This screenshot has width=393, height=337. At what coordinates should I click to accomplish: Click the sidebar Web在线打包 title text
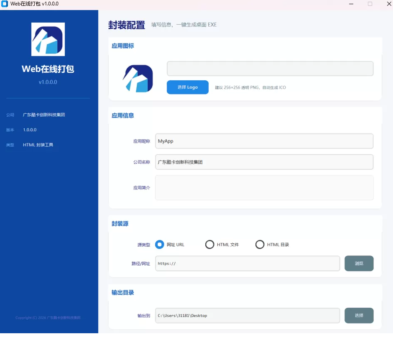coord(48,69)
